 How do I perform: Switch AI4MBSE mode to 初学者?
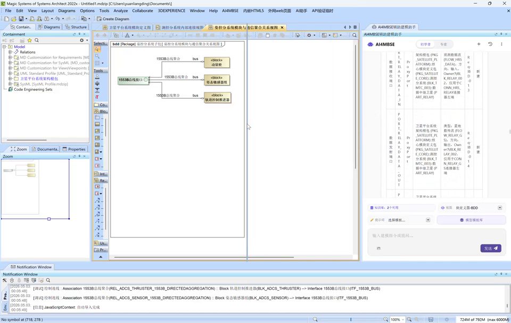(x=425, y=44)
